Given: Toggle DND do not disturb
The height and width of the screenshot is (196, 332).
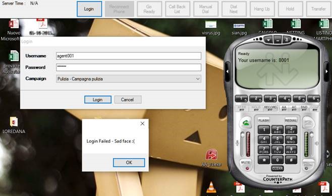Looking at the screenshot, I should [x=304, y=108].
